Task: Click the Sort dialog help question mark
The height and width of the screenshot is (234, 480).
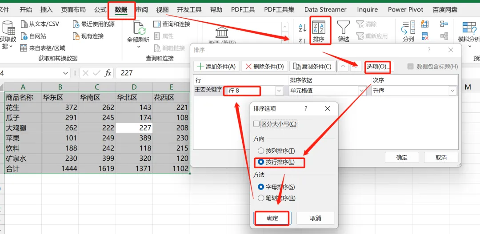Action: coord(429,50)
